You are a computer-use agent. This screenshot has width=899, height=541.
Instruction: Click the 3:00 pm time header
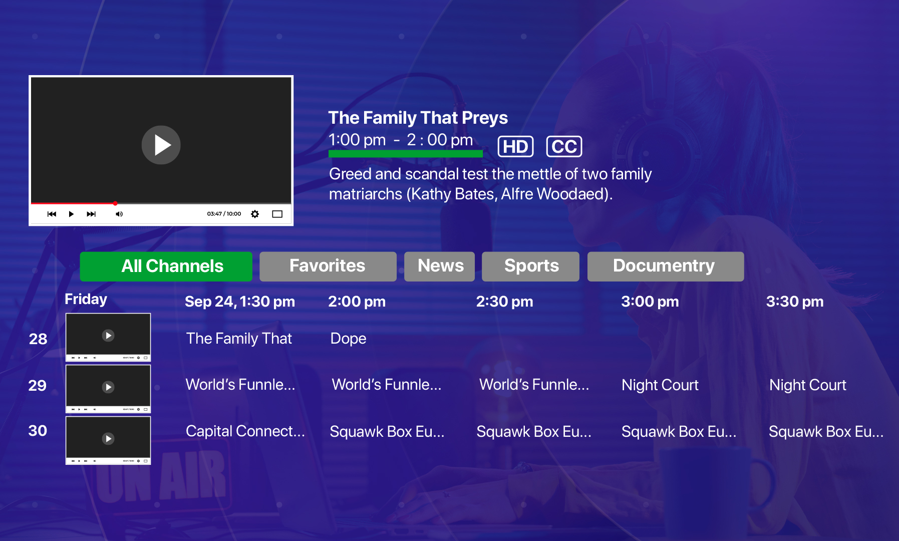[x=650, y=302]
